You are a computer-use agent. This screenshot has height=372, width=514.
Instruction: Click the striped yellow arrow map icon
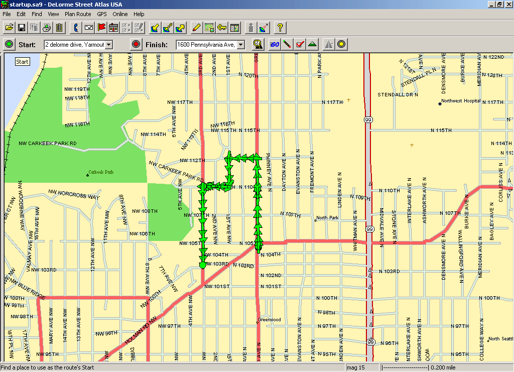[x=168, y=28]
